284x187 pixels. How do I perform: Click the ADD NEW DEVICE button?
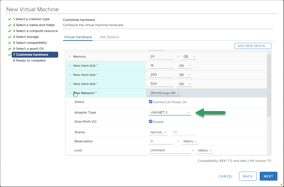253,46
